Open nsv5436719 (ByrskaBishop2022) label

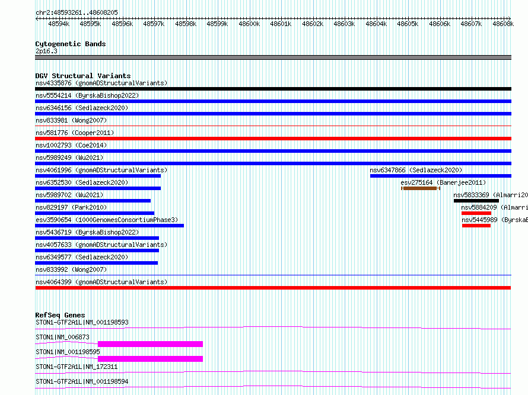(x=87, y=232)
